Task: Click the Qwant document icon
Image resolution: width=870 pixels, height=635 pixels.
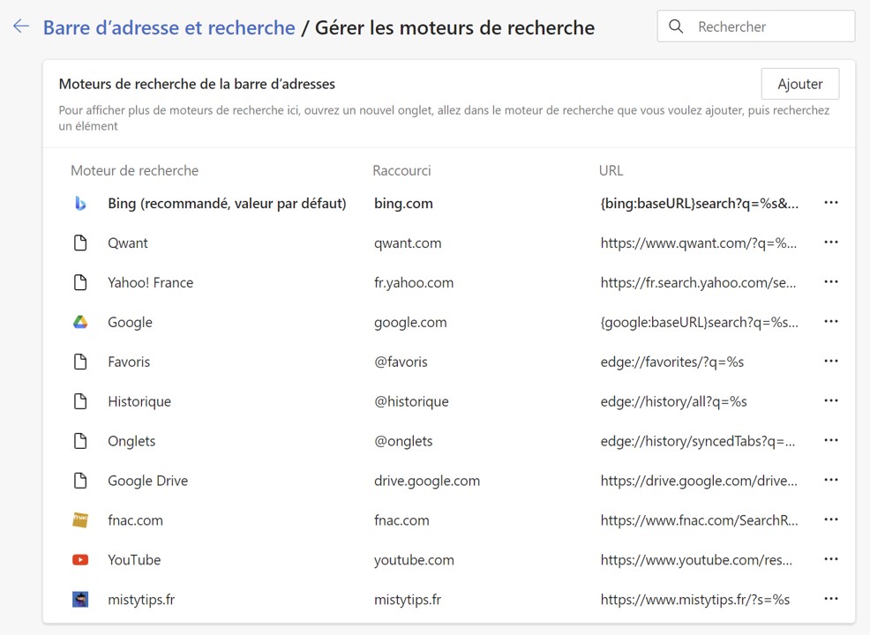Action: [x=80, y=243]
